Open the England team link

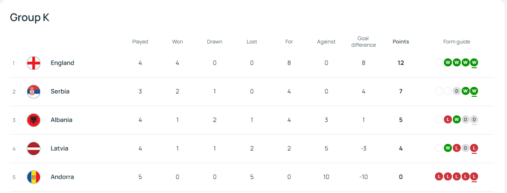(x=62, y=63)
